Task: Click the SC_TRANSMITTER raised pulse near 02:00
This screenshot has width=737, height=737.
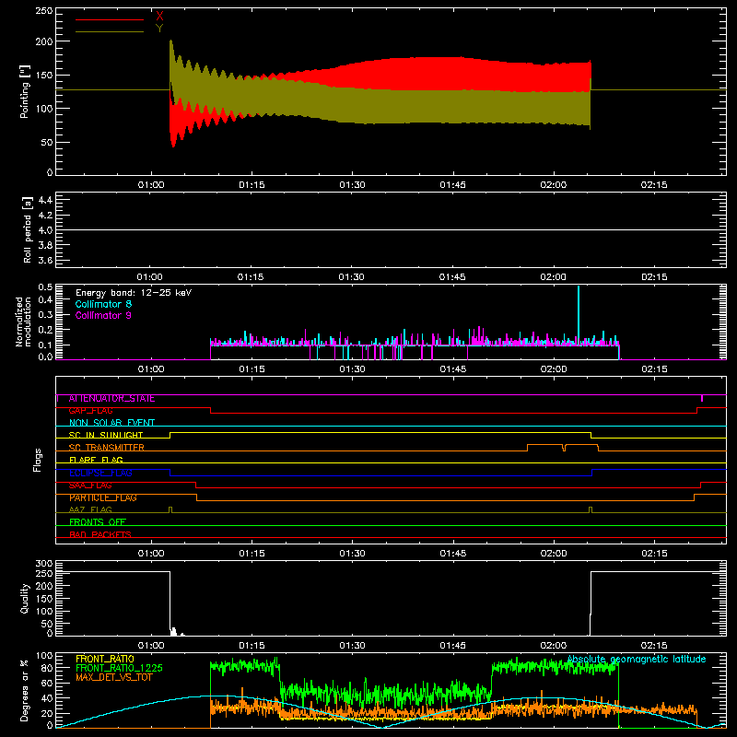Action: [x=563, y=447]
